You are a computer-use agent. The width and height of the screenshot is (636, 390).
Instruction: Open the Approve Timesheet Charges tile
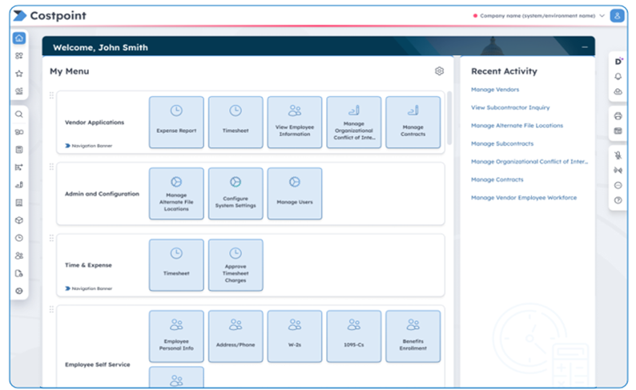(235, 264)
